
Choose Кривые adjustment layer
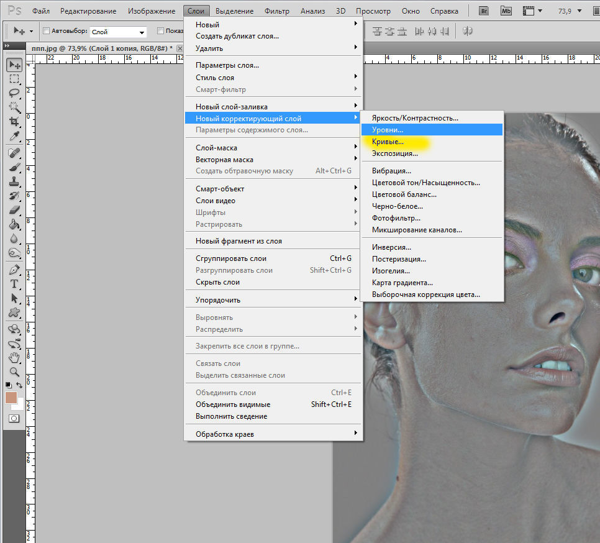click(x=432, y=142)
